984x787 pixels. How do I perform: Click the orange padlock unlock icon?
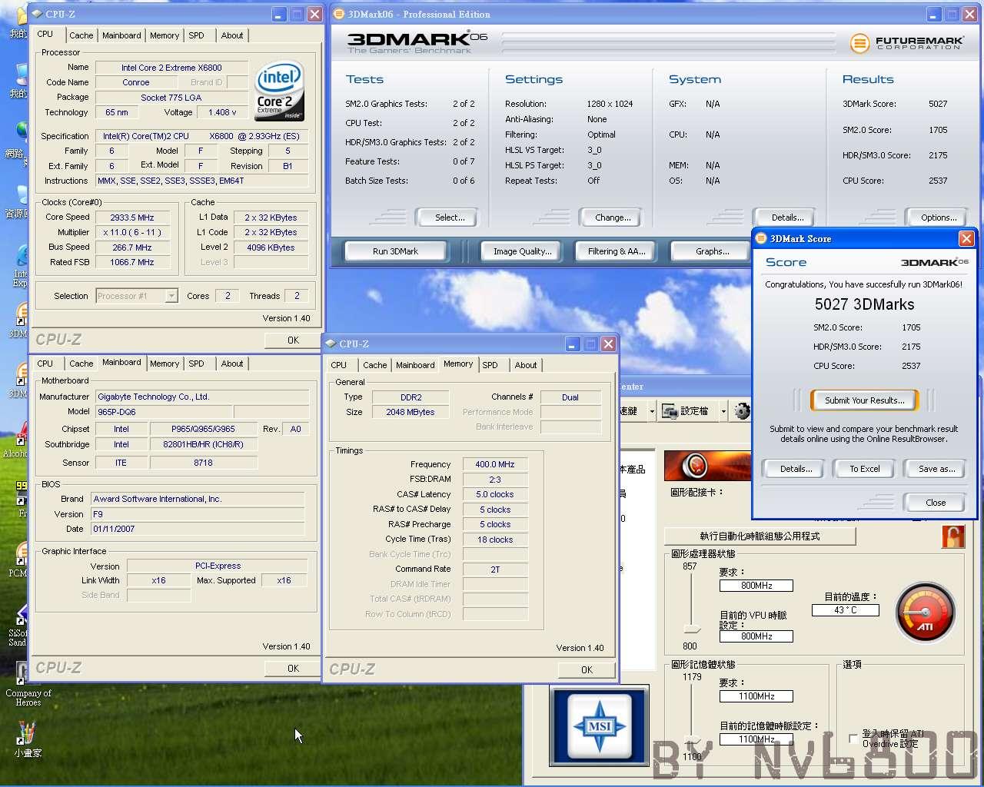pyautogui.click(x=953, y=536)
